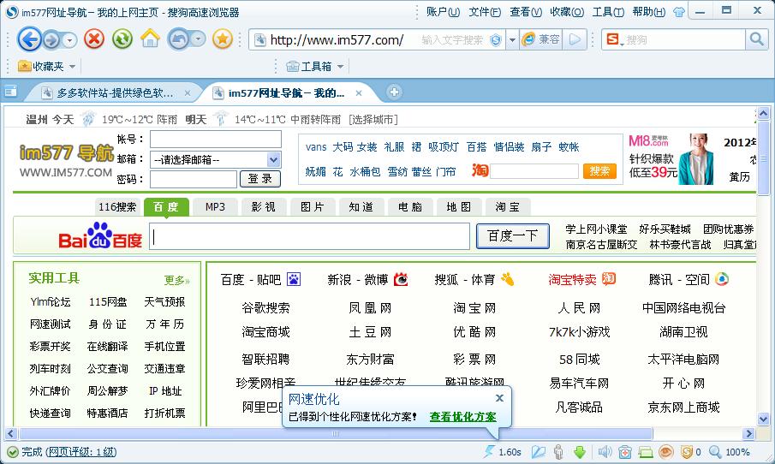Open the 工具 menu
This screenshot has height=464, width=775.
click(608, 12)
